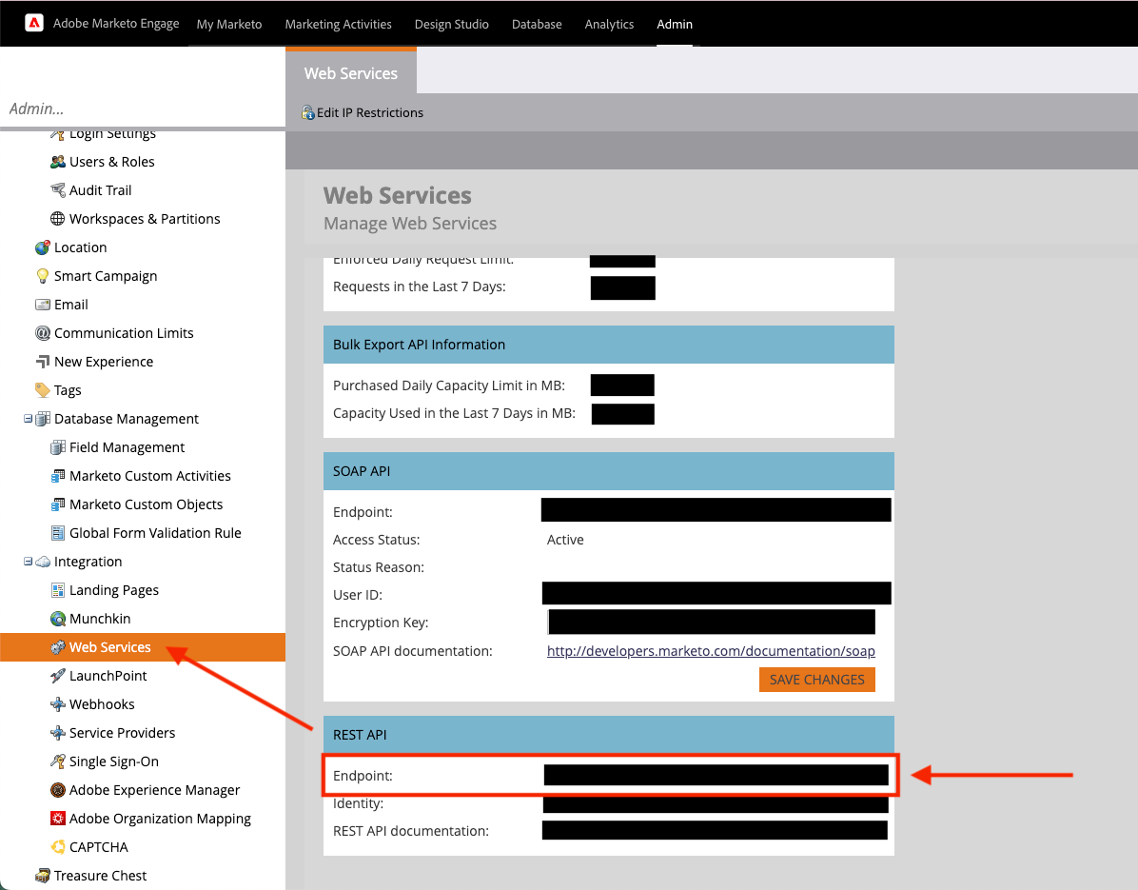Image resolution: width=1138 pixels, height=890 pixels.
Task: Click the Adobe Organization Mapping red icon
Action: pos(58,818)
